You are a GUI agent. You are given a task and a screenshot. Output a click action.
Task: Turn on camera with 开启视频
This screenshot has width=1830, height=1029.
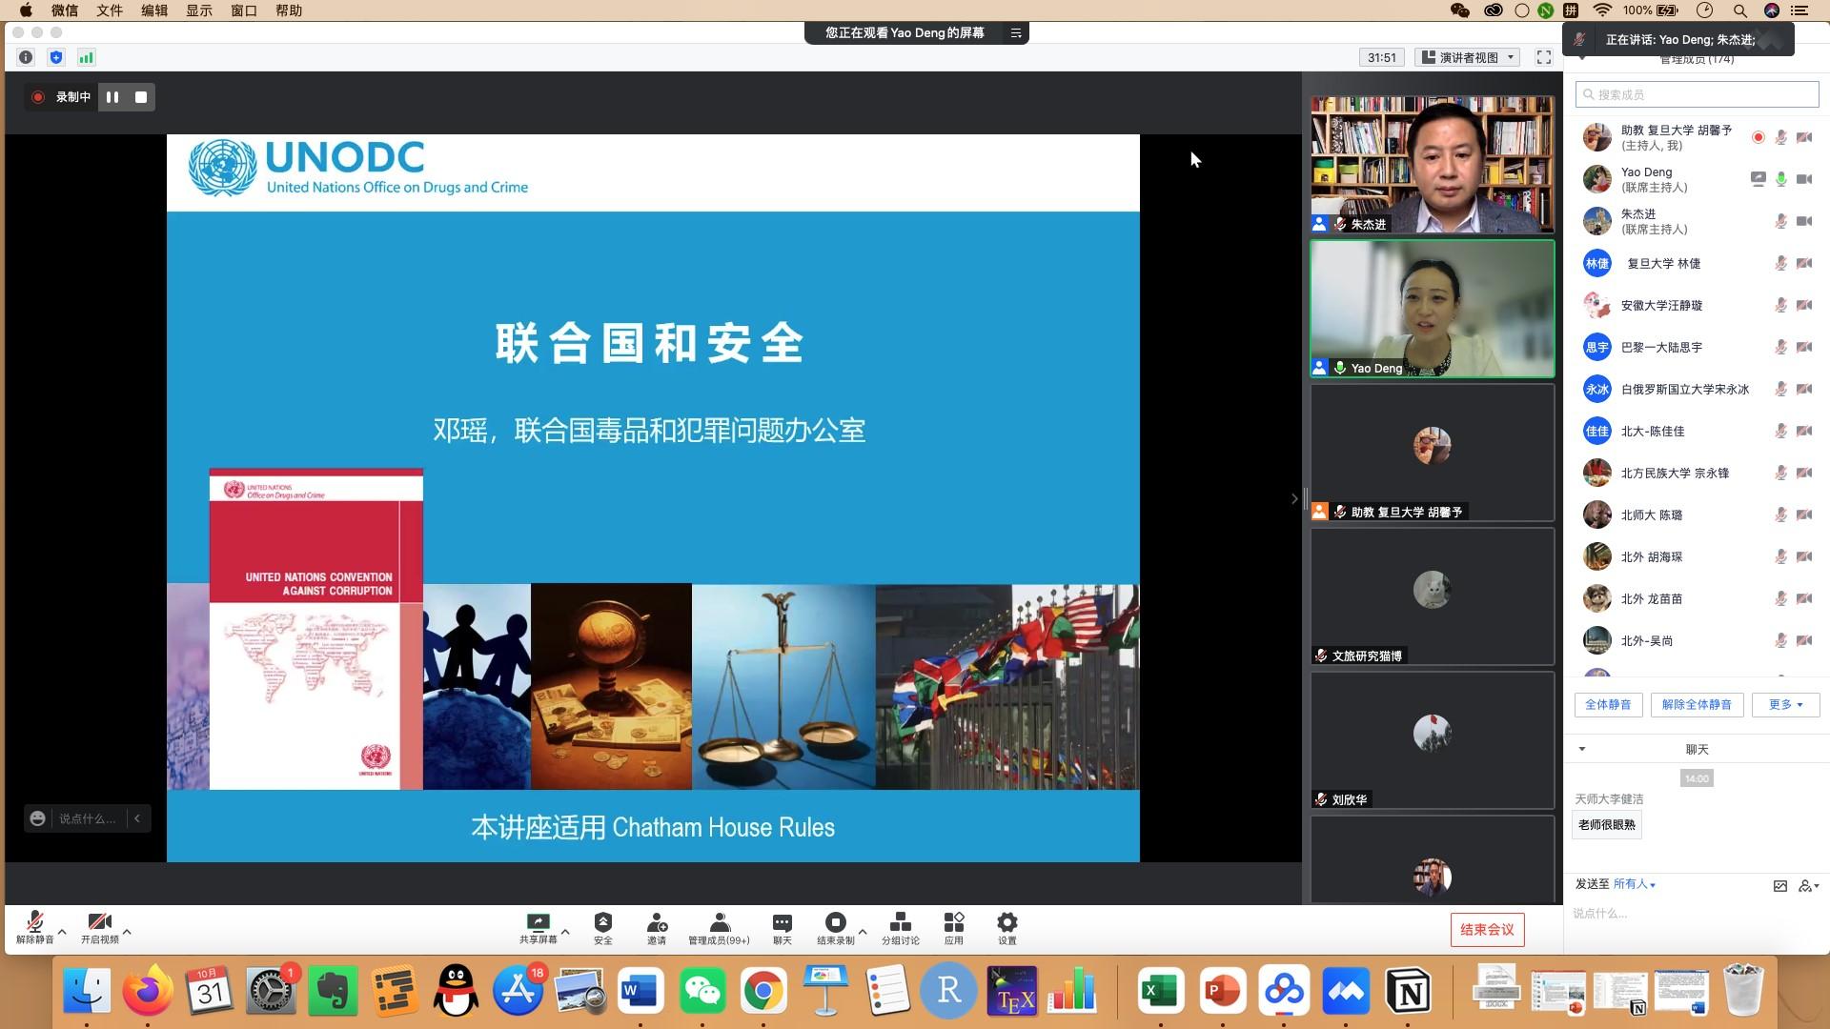coord(99,928)
